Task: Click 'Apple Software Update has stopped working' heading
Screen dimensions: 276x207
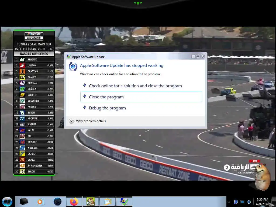Action: pos(122,65)
